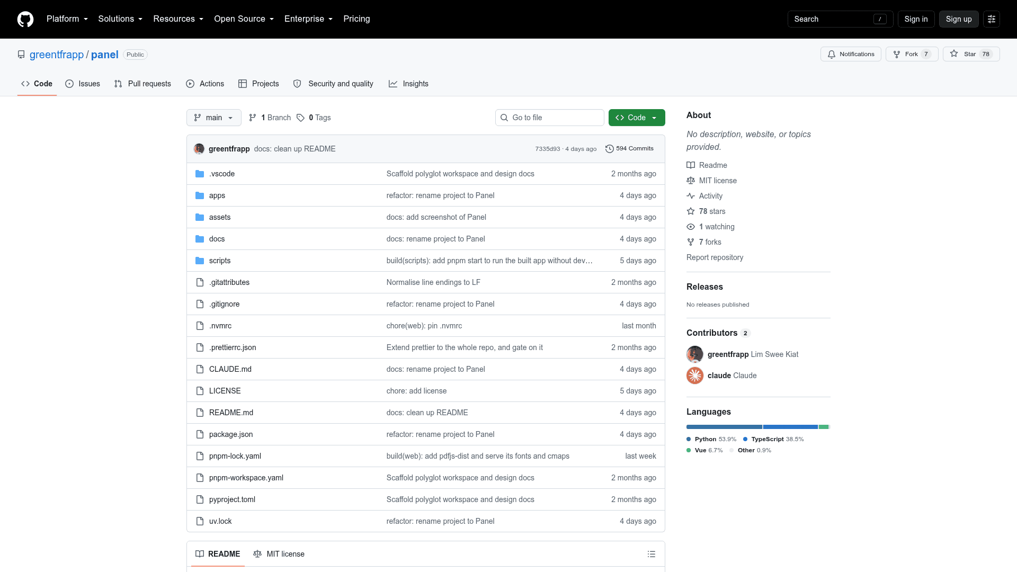
Task: Expand the Solutions menu
Action: 120,19
